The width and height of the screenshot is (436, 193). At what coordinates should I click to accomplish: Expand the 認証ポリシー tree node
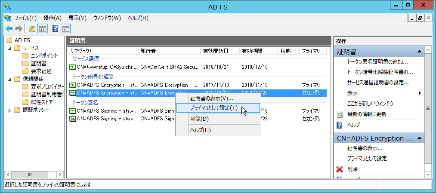click(x=10, y=110)
